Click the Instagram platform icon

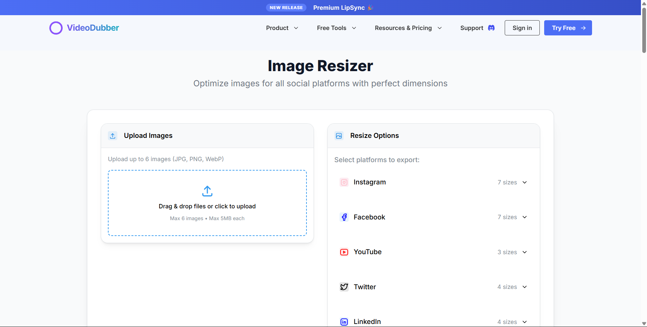(x=344, y=182)
